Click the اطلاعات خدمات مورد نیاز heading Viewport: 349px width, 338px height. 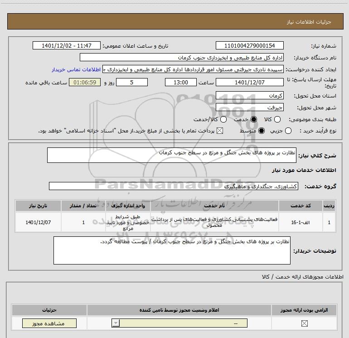pyautogui.click(x=304, y=170)
